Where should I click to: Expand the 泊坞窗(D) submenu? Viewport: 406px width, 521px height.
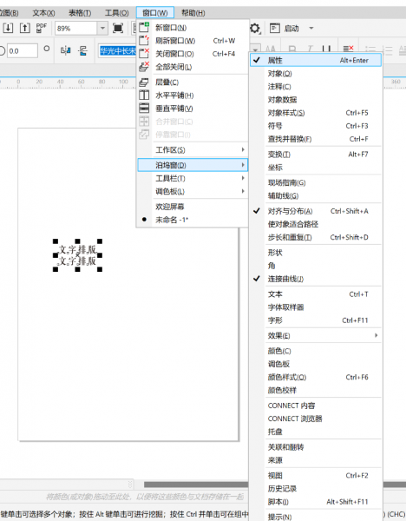click(x=193, y=165)
